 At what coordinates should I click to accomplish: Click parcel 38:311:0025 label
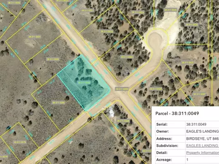pos(171,10)
